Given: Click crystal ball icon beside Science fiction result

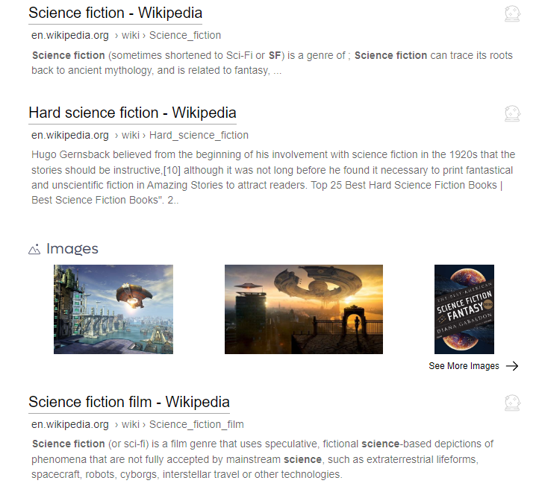Looking at the screenshot, I should [x=512, y=13].
